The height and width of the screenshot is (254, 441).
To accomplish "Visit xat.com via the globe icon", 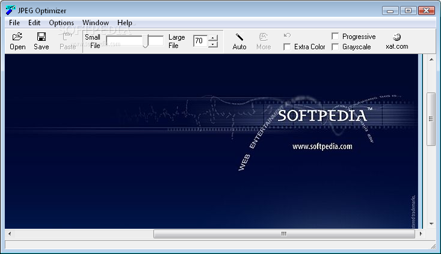I will 397,37.
